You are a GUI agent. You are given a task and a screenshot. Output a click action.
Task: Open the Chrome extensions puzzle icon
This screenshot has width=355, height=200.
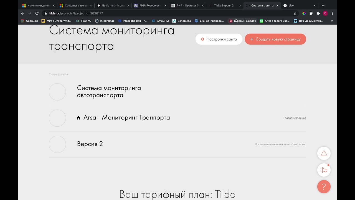318,13
